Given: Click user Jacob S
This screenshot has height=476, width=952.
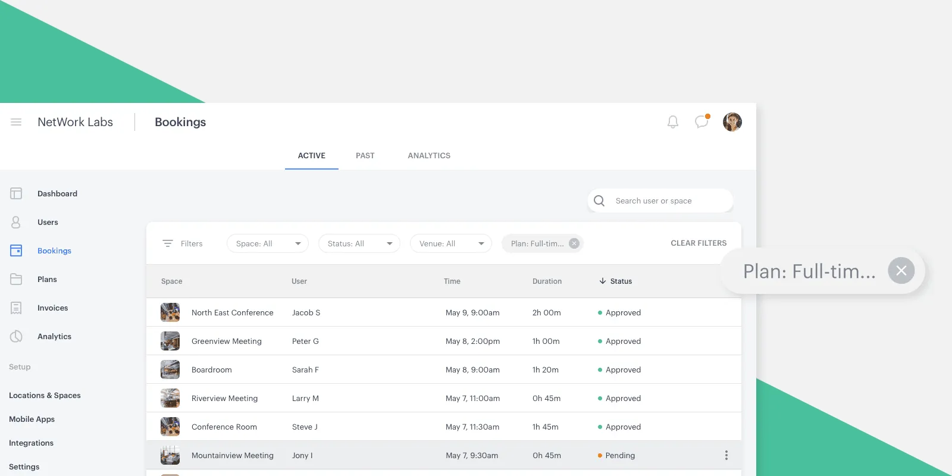Looking at the screenshot, I should tap(306, 312).
